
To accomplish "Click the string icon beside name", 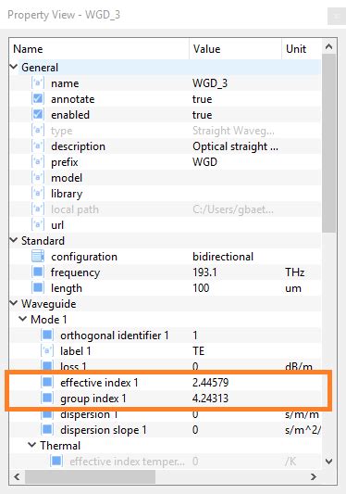I will coord(38,82).
